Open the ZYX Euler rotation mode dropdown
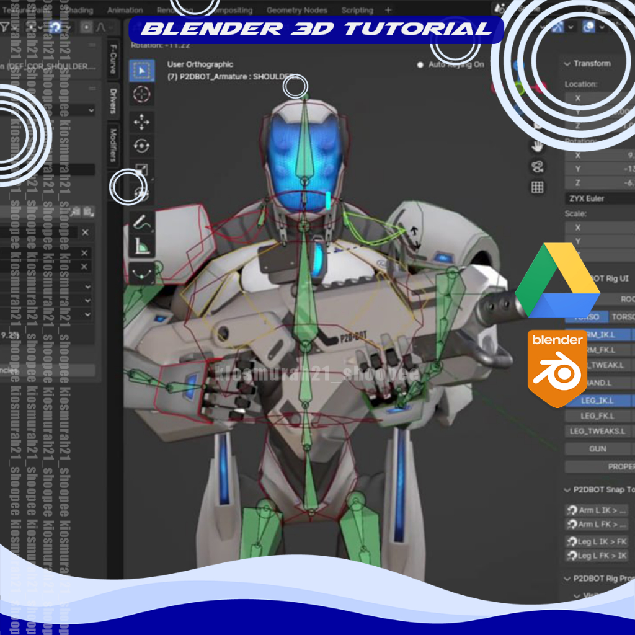Image resolution: width=635 pixels, height=635 pixels. click(x=600, y=198)
